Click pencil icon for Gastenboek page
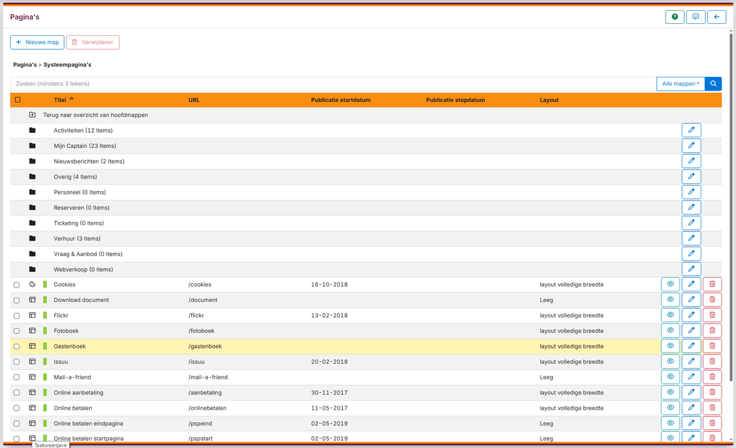736x448 pixels. coord(691,346)
